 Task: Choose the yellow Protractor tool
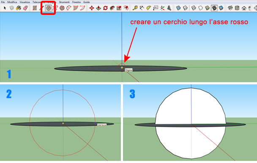[149, 8]
